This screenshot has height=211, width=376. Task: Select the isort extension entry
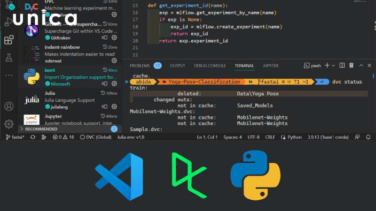tap(70, 77)
